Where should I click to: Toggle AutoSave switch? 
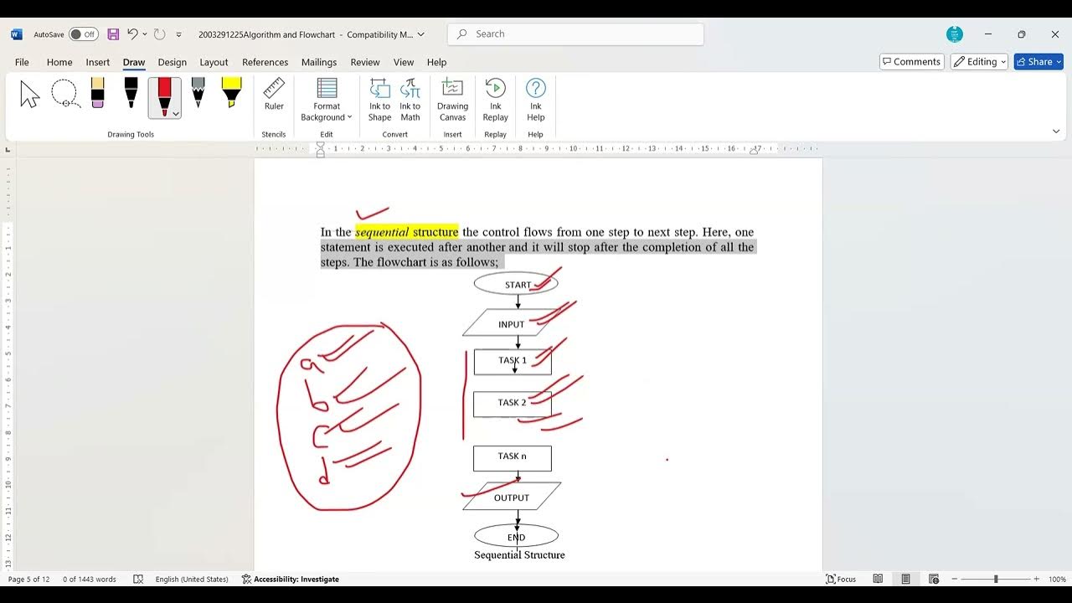click(83, 34)
